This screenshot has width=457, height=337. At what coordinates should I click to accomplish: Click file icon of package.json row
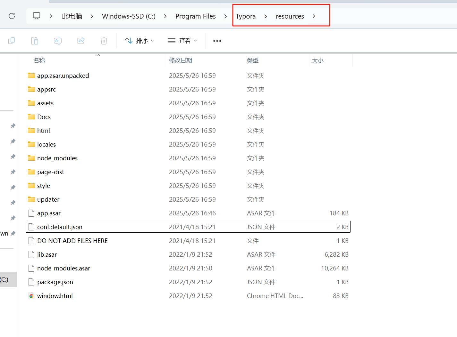coord(31,282)
